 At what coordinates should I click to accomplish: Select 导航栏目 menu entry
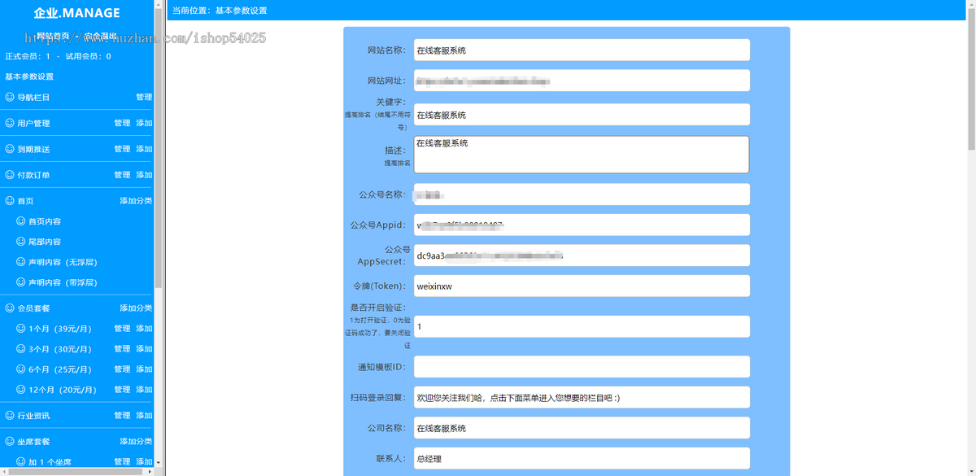coord(33,97)
